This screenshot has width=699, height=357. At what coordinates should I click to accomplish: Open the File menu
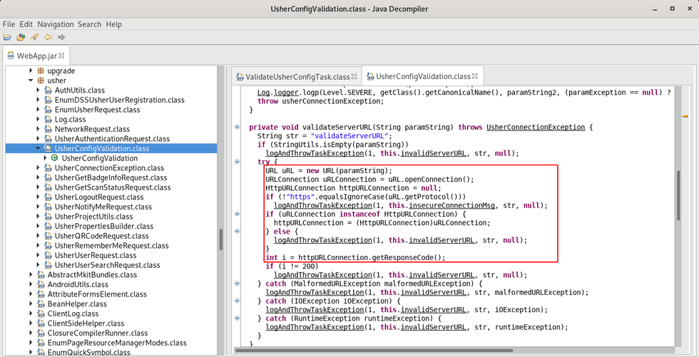(9, 24)
